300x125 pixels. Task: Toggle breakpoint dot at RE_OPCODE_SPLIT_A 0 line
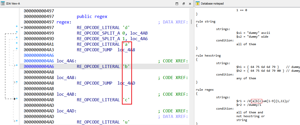point(17,32)
